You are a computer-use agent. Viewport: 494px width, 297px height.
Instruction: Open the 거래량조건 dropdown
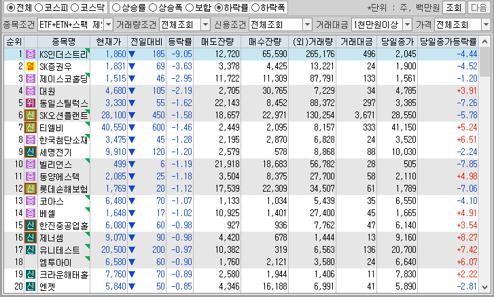(x=205, y=24)
